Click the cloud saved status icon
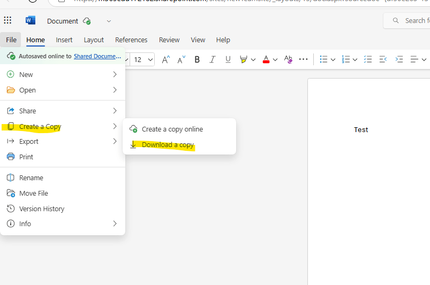 pos(87,21)
